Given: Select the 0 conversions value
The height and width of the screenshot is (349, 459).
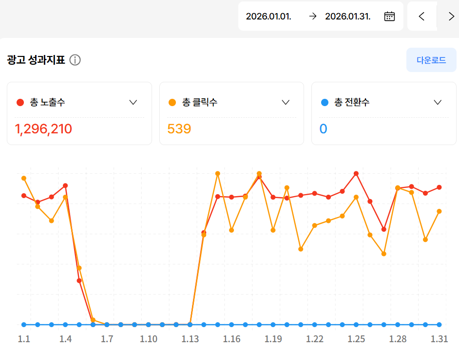Looking at the screenshot, I should [323, 129].
